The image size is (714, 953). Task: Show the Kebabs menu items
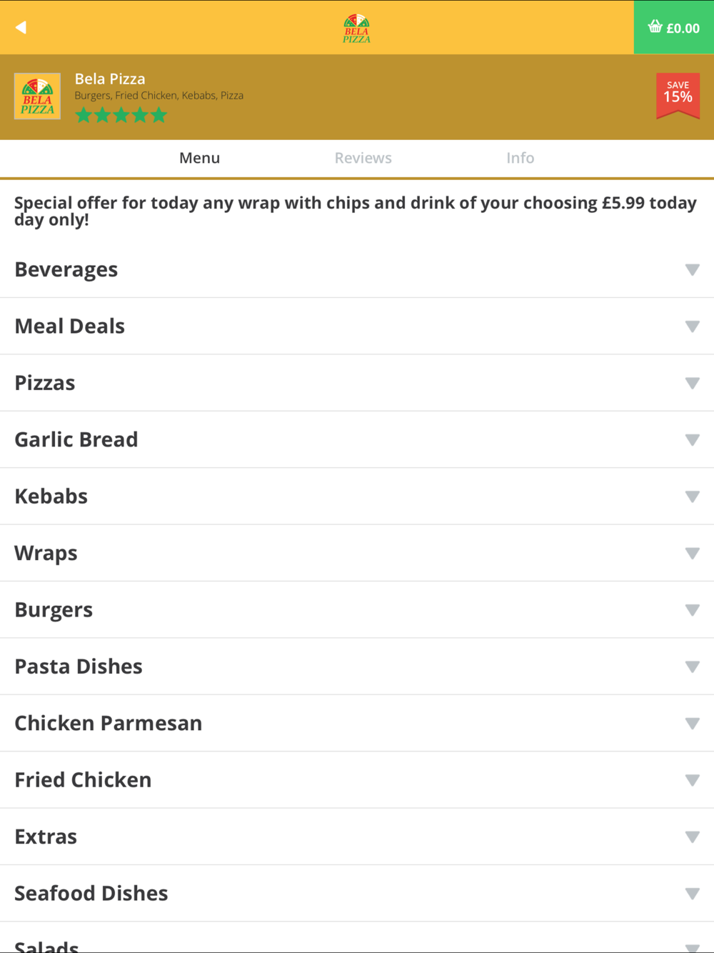pos(691,497)
